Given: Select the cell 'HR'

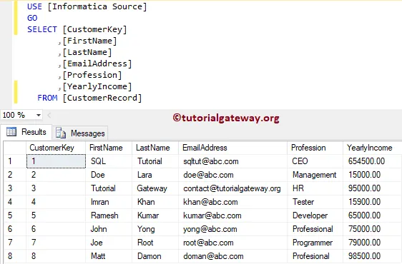Looking at the screenshot, I should click(315, 188).
